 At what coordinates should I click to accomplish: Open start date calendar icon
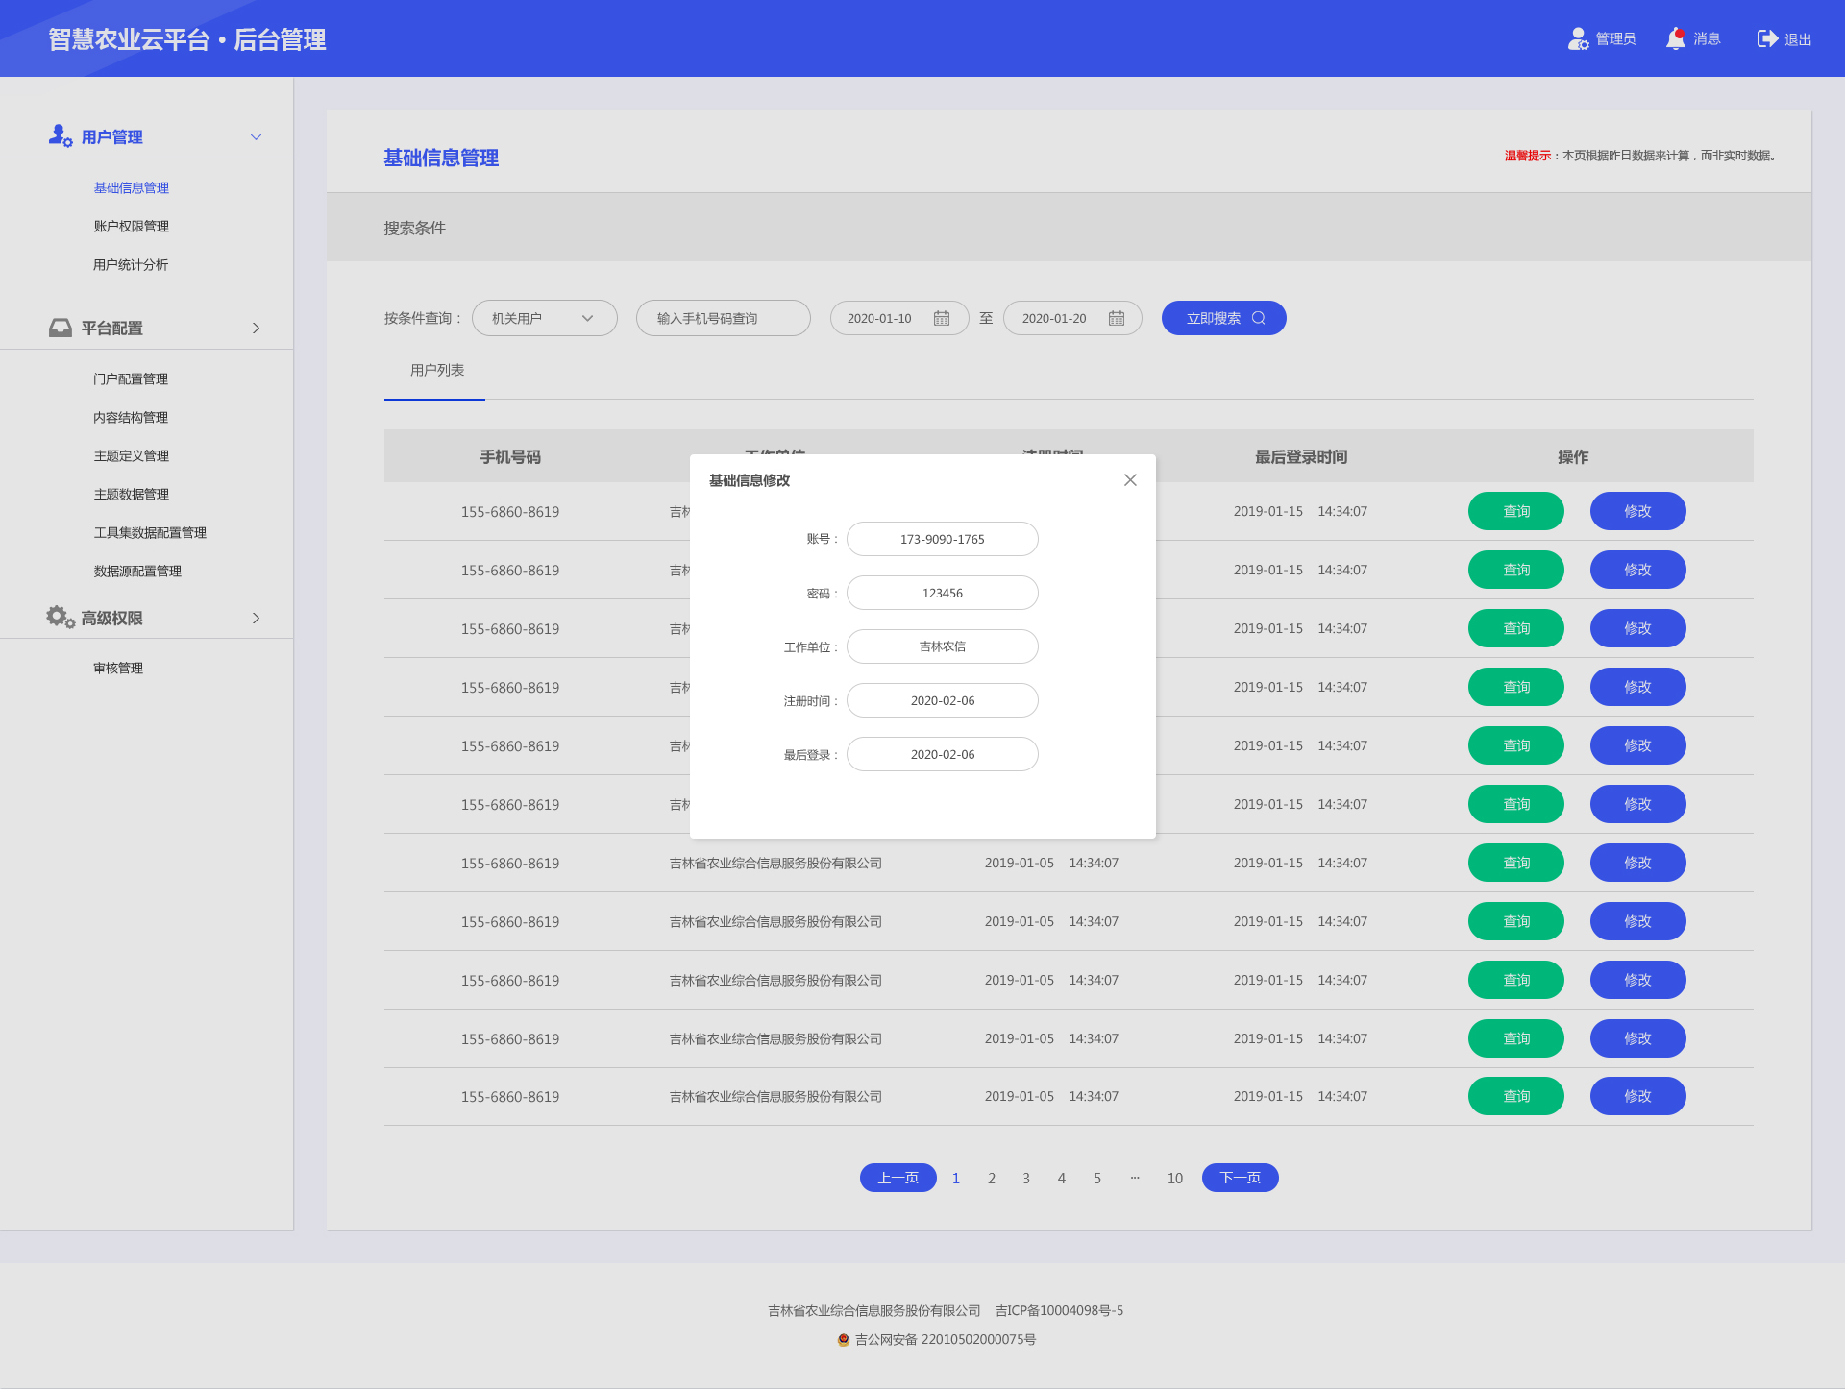(x=942, y=318)
